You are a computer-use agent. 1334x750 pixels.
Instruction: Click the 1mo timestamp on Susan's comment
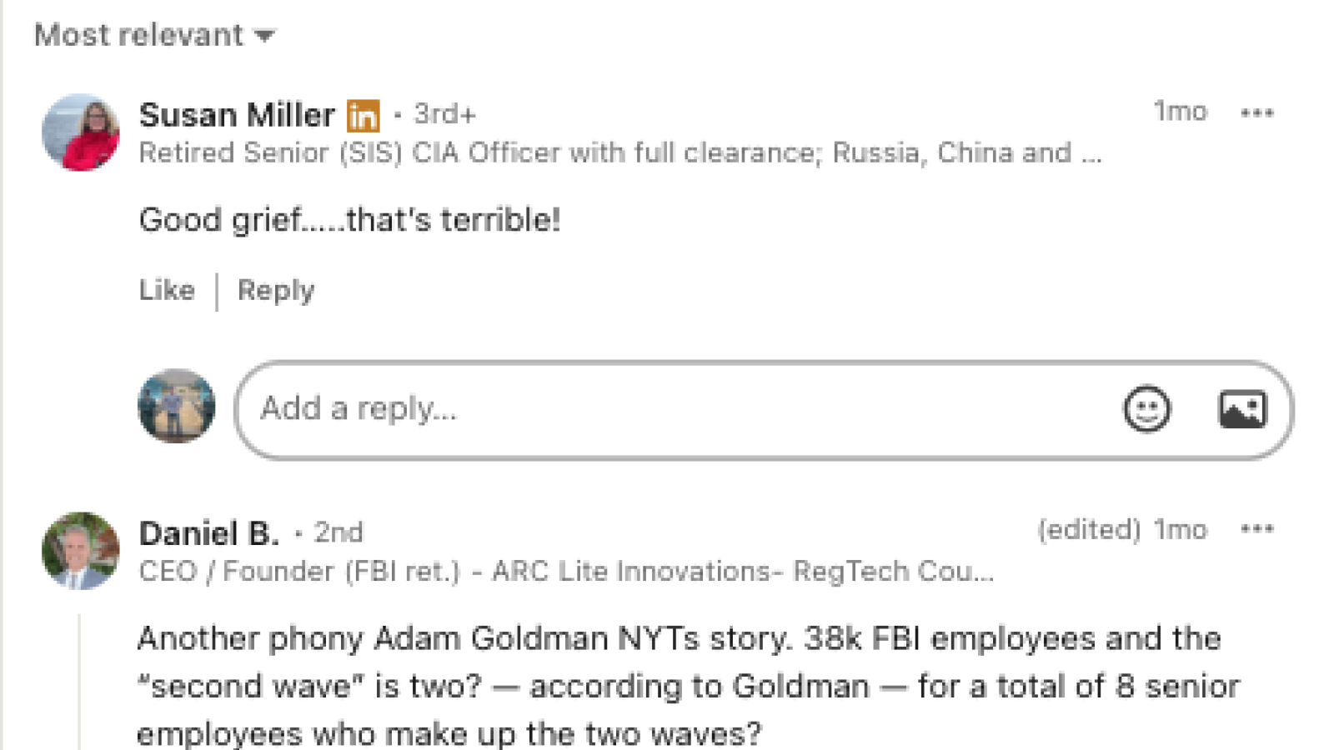[1180, 112]
